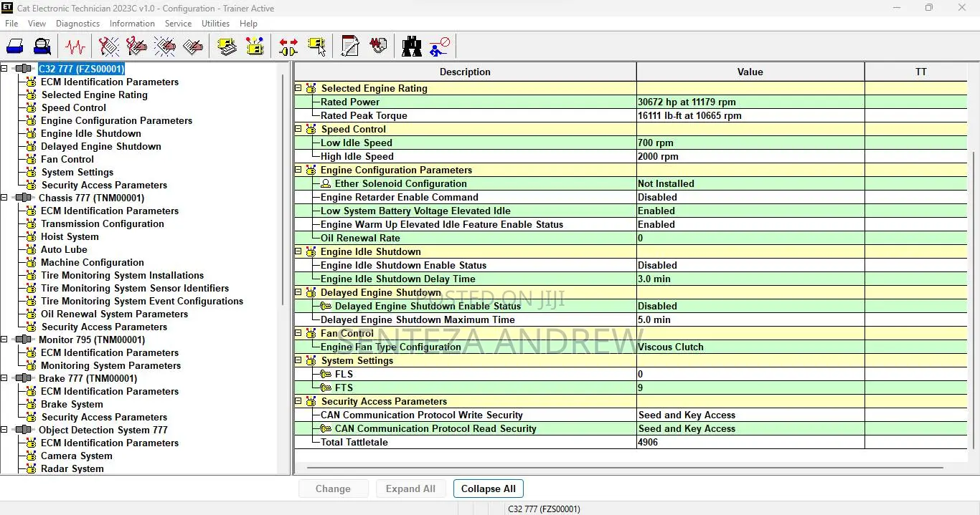Collapse the Engine Idle Shutdown table group
980x515 pixels.
pos(299,251)
